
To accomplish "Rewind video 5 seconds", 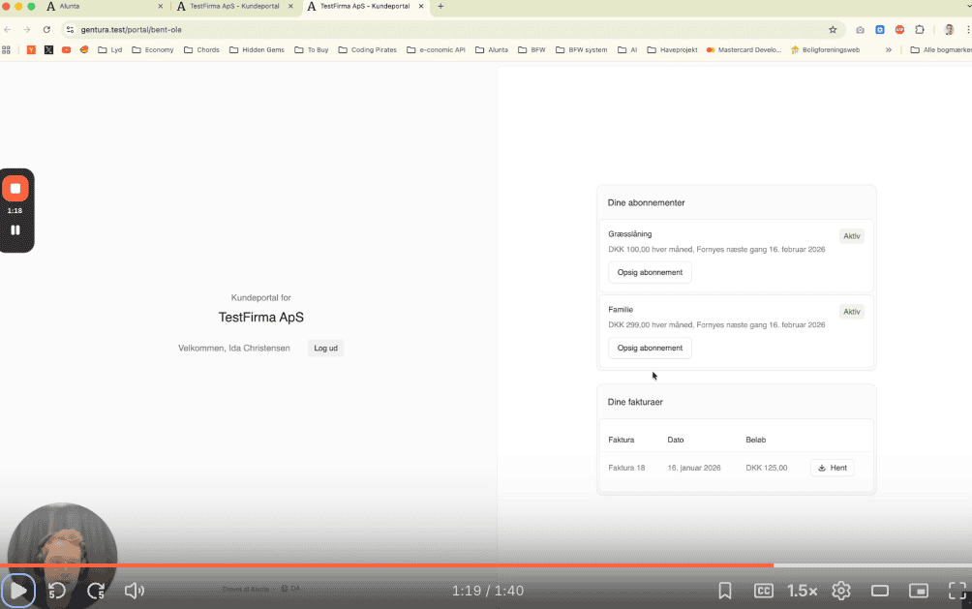I will (57, 591).
